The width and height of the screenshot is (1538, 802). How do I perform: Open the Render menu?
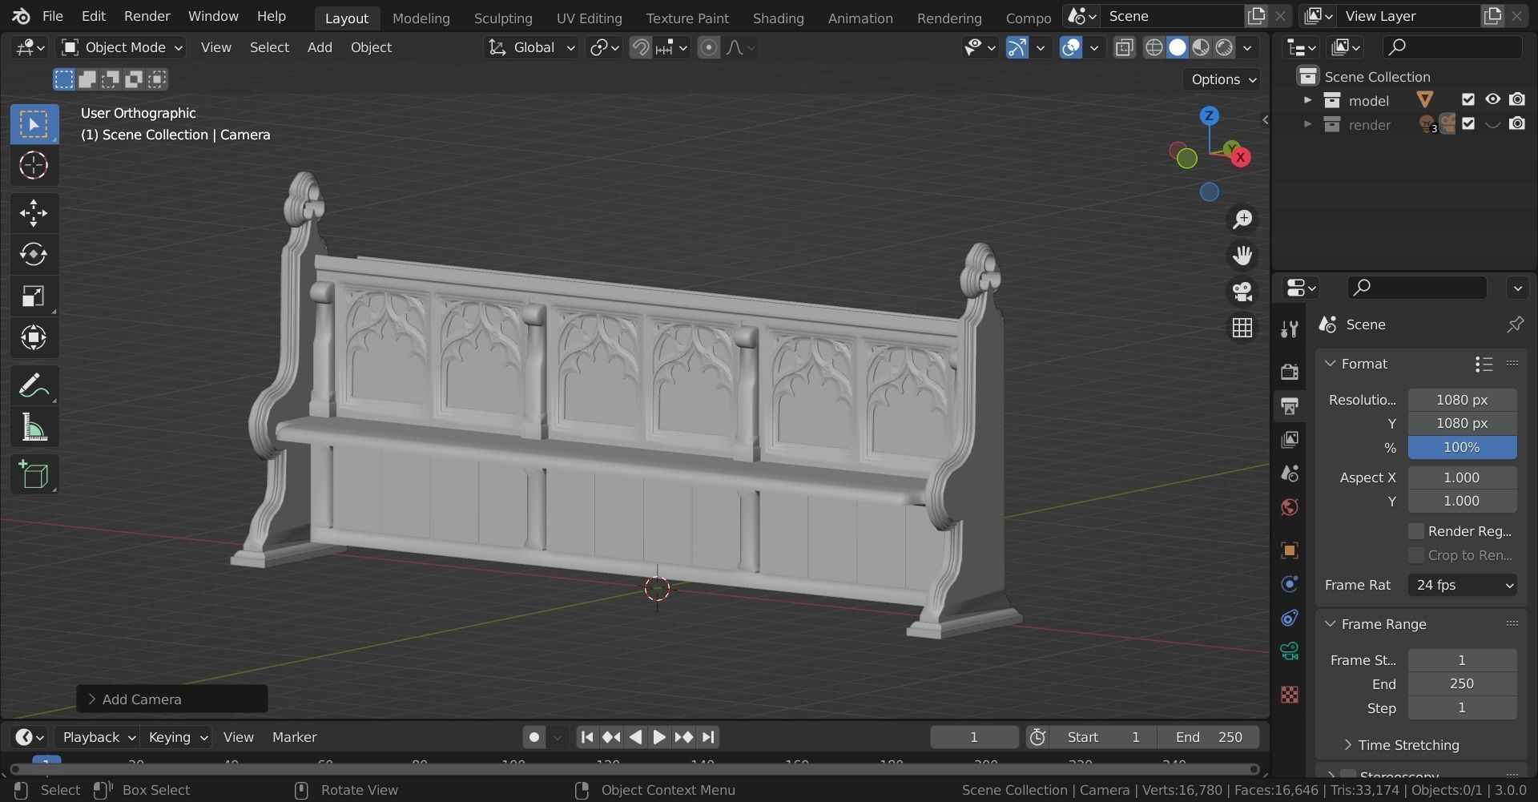(x=147, y=17)
